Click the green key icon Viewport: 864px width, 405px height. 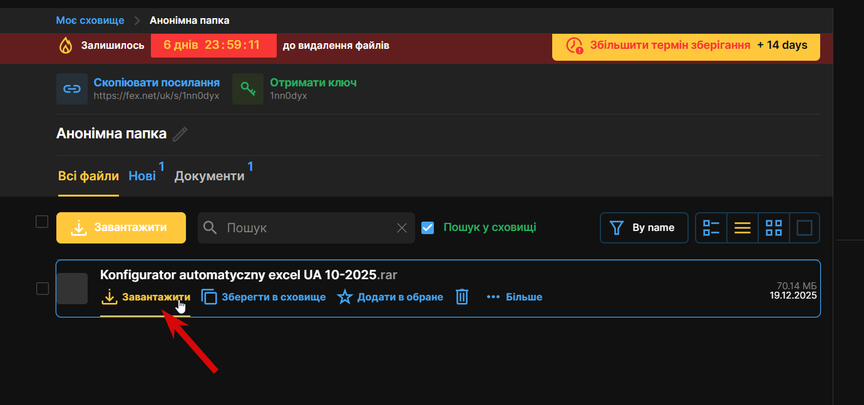point(248,89)
